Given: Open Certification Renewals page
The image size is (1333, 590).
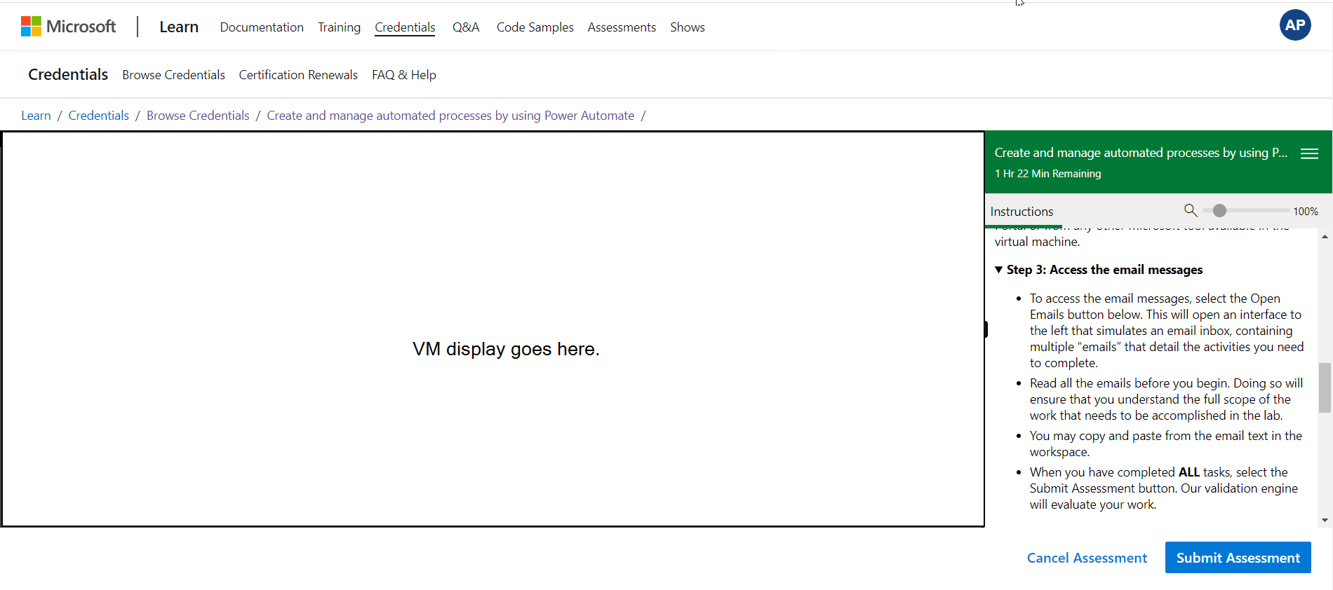Looking at the screenshot, I should (298, 75).
